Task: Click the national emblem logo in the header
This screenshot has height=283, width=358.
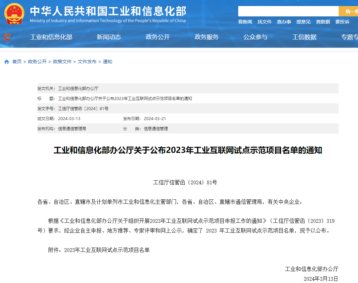Action: [x=14, y=13]
